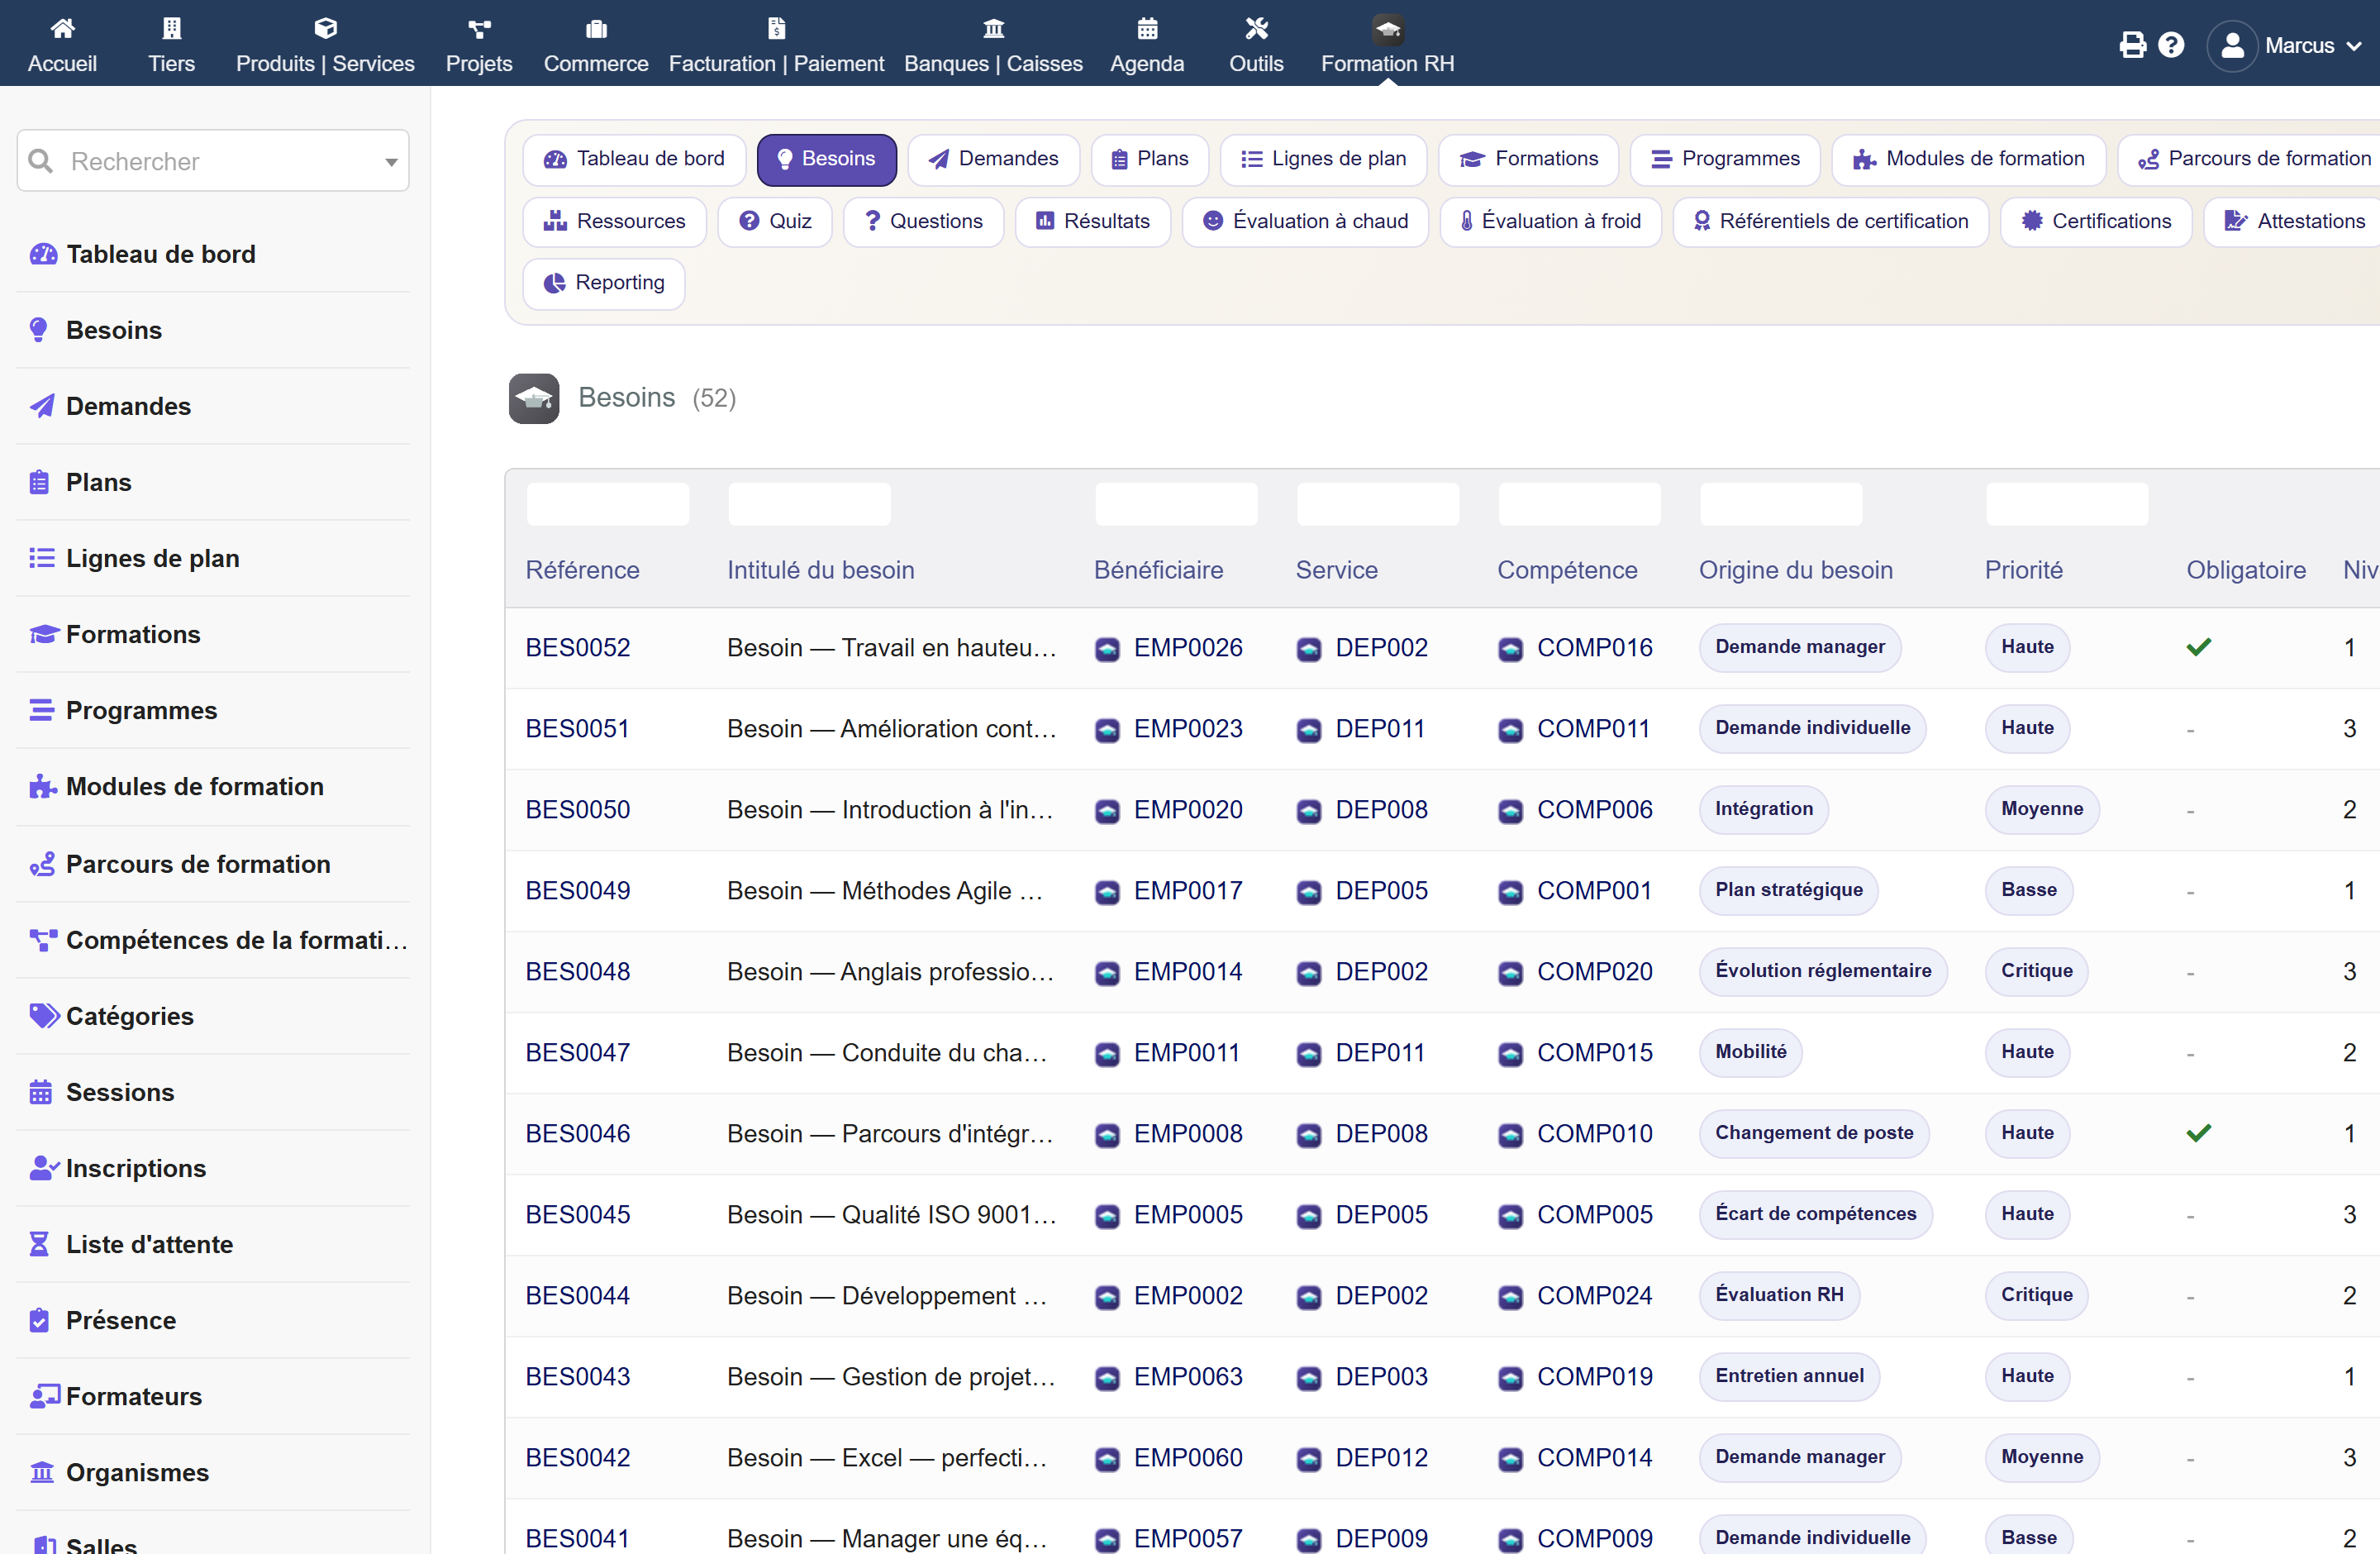Screen dimensions: 2380x1554
Task: Switch to the Demandes tab
Action: [x=994, y=159]
